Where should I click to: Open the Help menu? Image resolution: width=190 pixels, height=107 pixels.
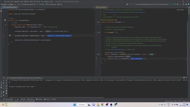point(51,1)
